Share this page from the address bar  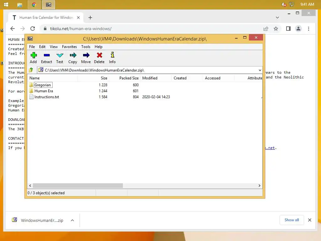tap(266, 29)
